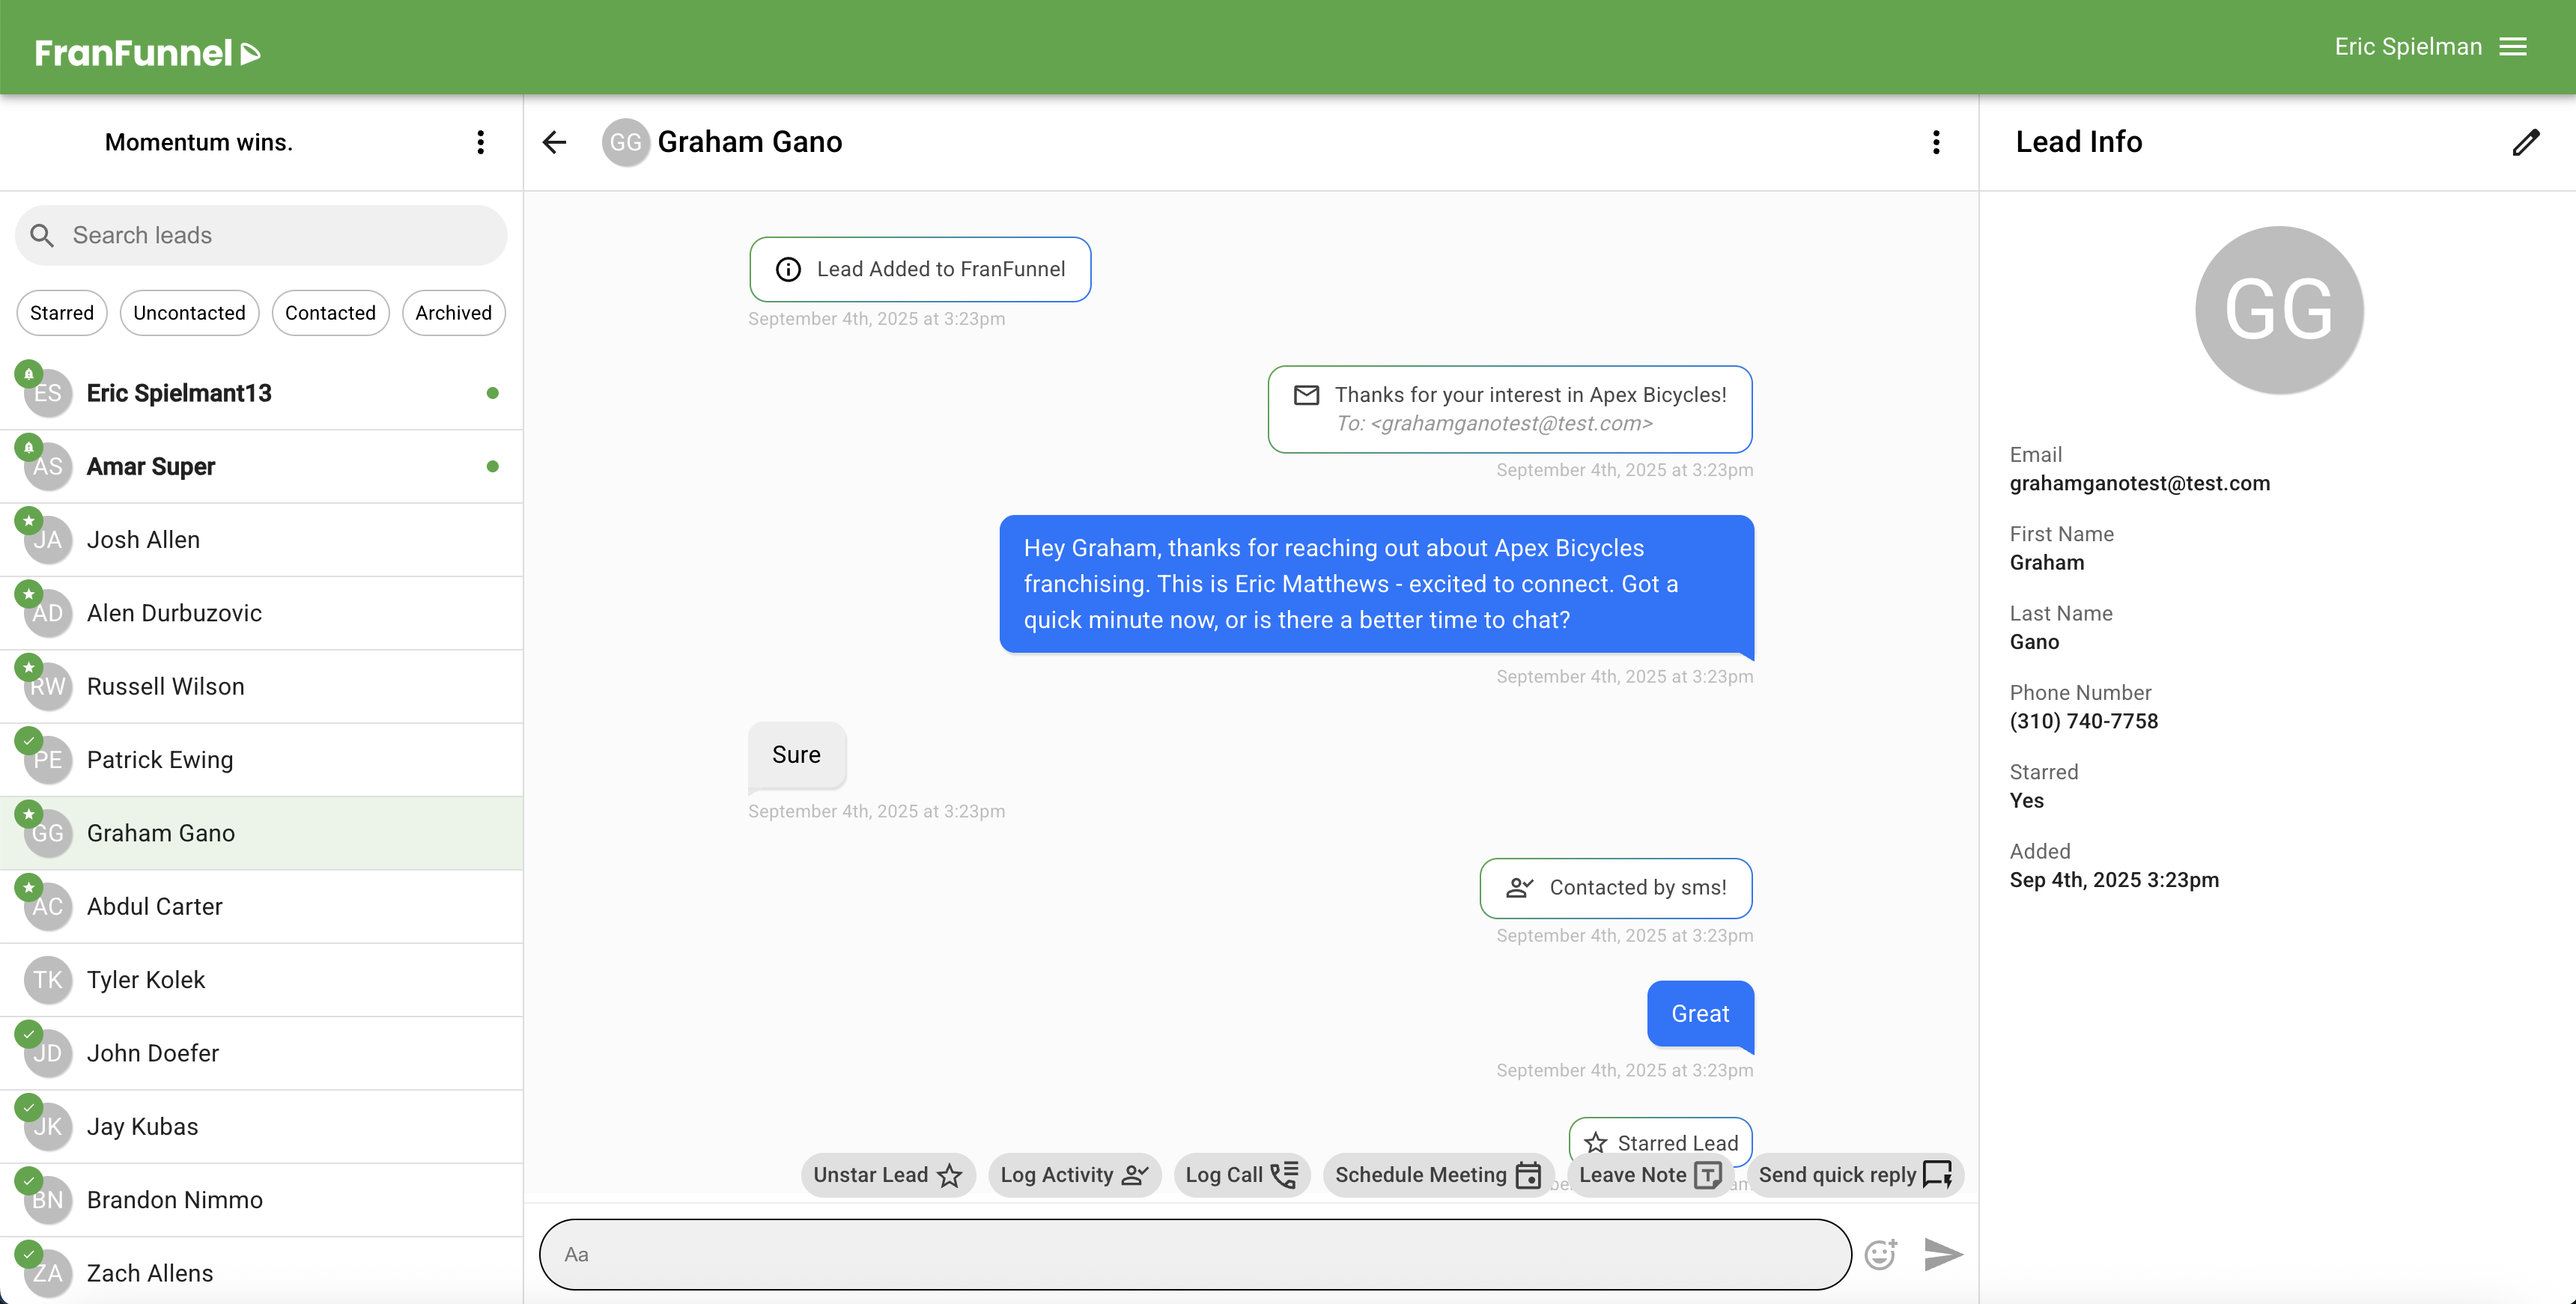Click the unread green dot on Amar Super
Viewport: 2576px width, 1304px height.
[x=492, y=467]
